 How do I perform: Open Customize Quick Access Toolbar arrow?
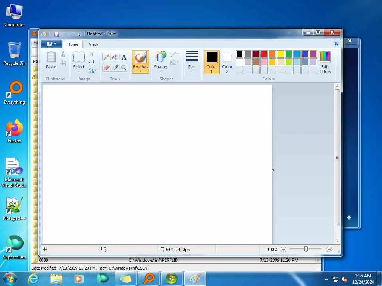click(79, 34)
